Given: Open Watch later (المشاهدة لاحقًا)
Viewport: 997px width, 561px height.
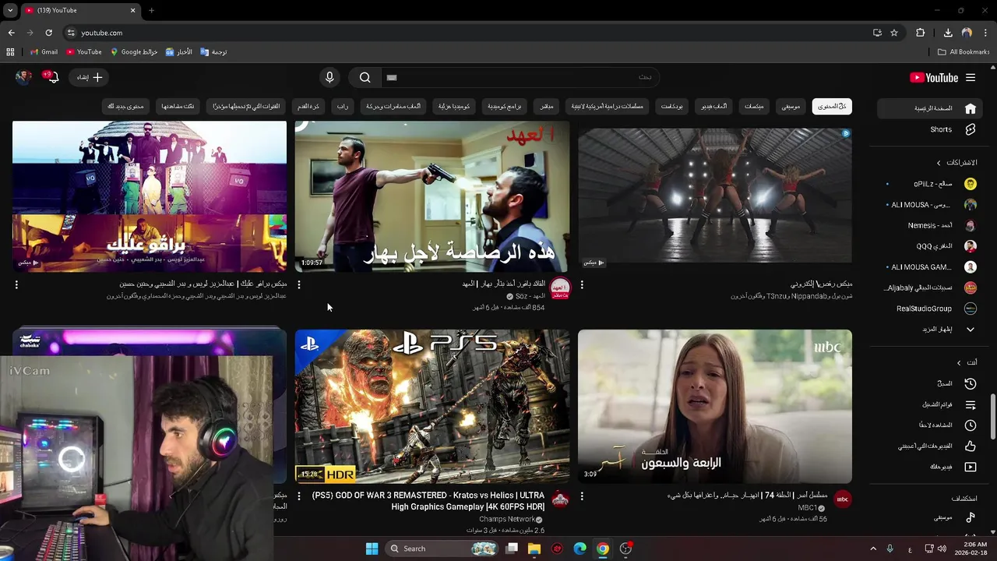Looking at the screenshot, I should 928,425.
